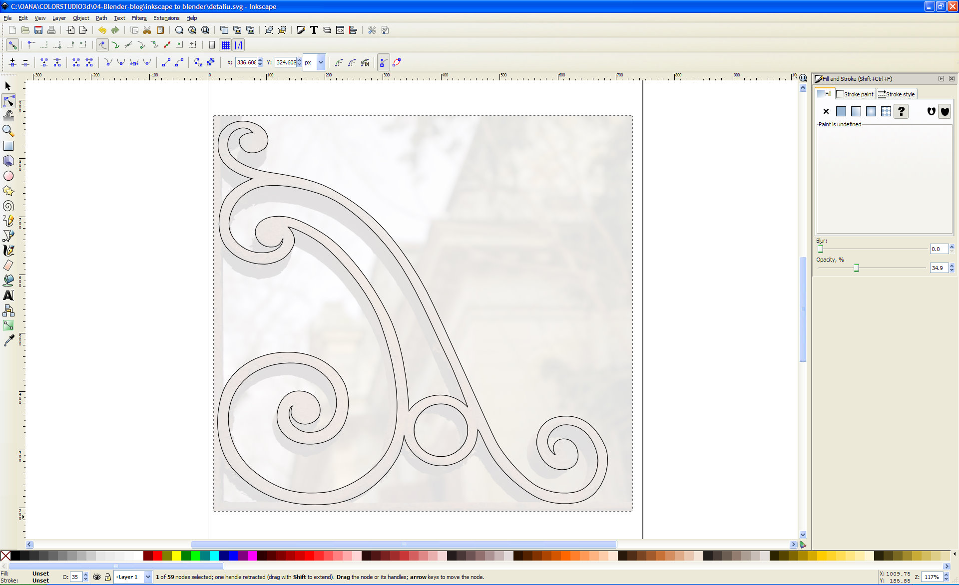959x585 pixels.
Task: Select the Pencil freehand tool
Action: (x=8, y=221)
